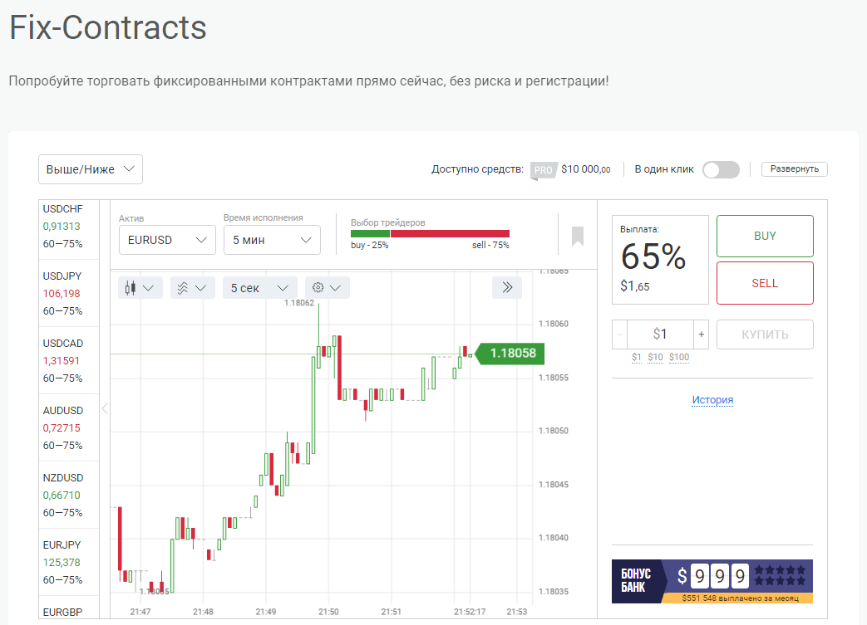Viewport: 867px width, 625px height.
Task: Toggle the 'В один клик' switch
Action: pos(721,169)
